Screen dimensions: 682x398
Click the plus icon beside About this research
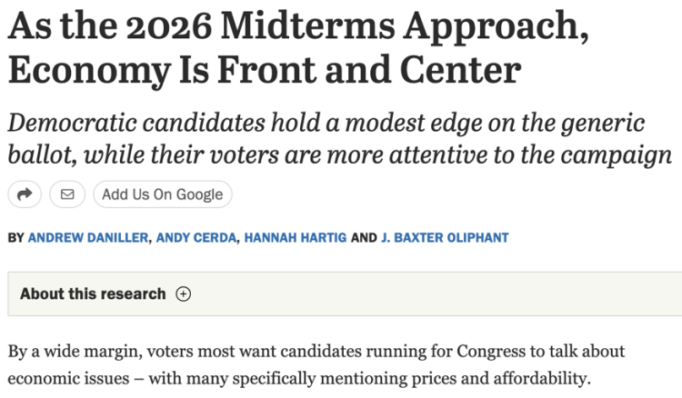pos(183,294)
